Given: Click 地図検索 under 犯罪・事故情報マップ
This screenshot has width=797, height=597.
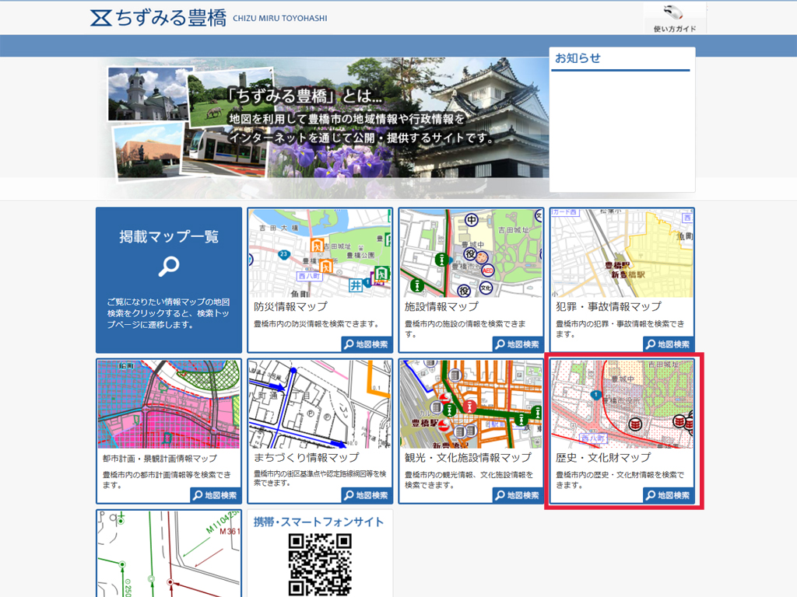Looking at the screenshot, I should pos(669,344).
